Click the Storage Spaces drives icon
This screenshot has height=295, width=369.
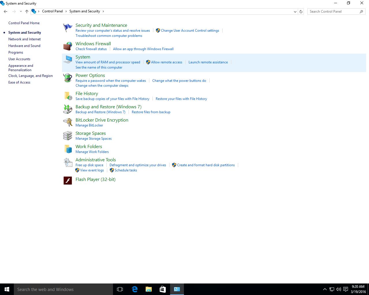68,136
